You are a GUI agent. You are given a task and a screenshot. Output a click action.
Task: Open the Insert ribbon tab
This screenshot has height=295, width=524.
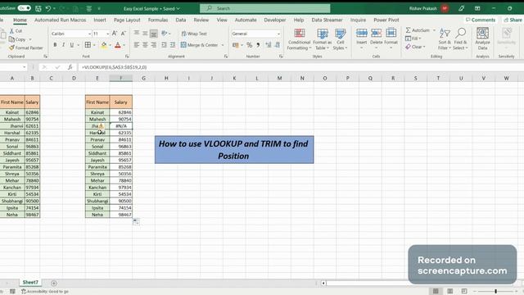tap(100, 20)
